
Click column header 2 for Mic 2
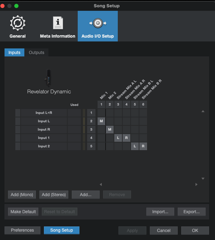110,104
